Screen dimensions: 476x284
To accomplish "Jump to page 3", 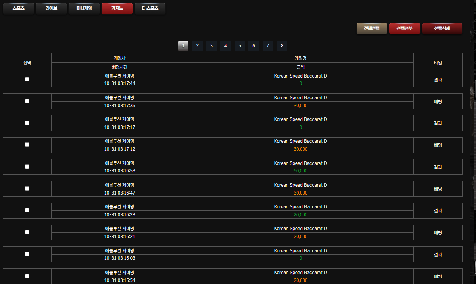I will point(211,46).
